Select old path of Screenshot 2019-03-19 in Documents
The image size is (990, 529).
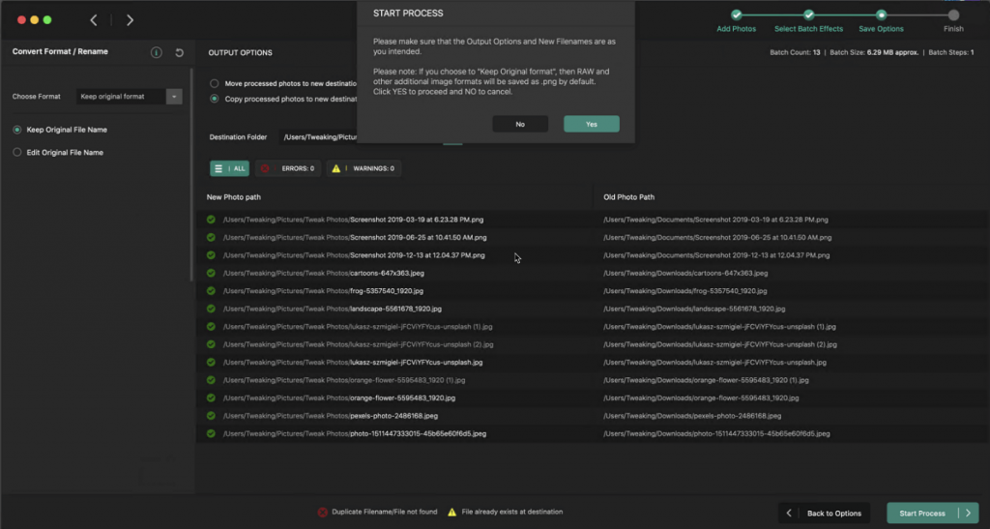click(x=715, y=220)
